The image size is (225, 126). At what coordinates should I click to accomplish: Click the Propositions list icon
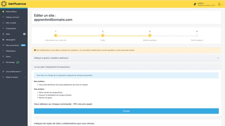pos(3,29)
